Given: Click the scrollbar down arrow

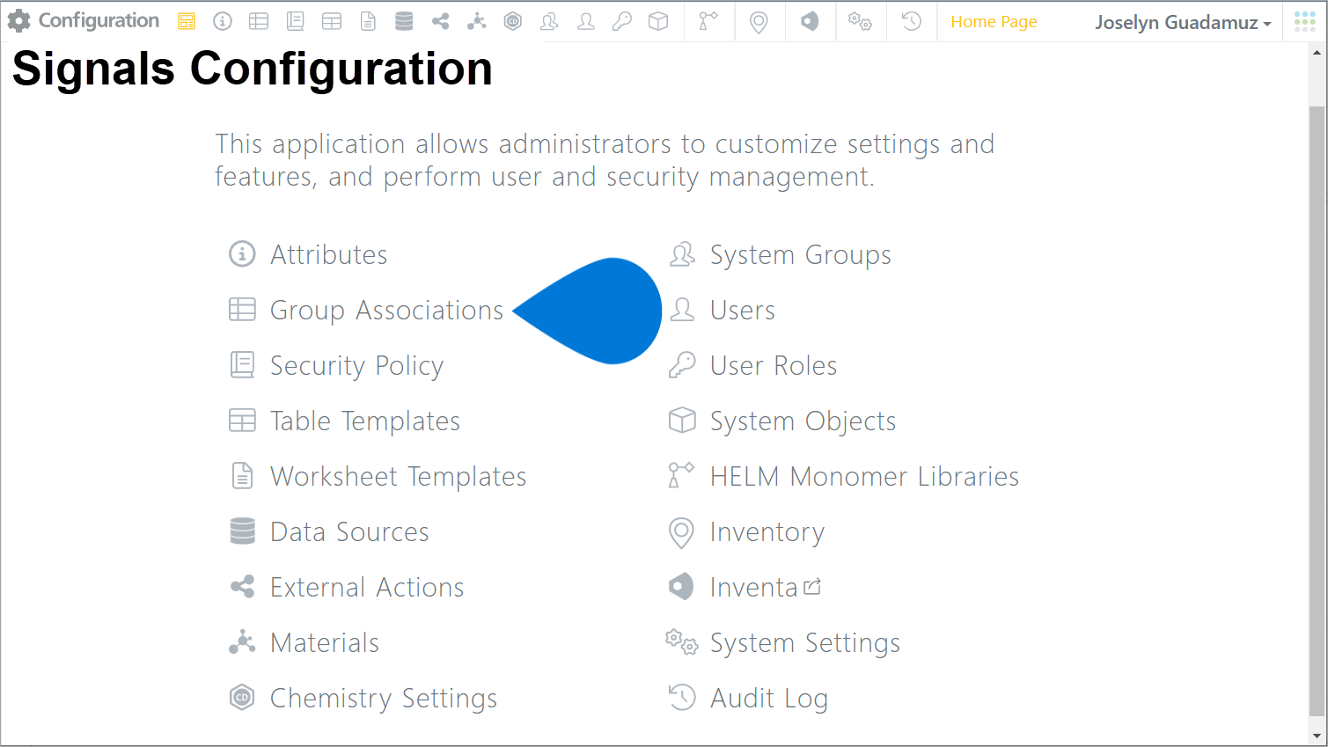Looking at the screenshot, I should 1317,736.
